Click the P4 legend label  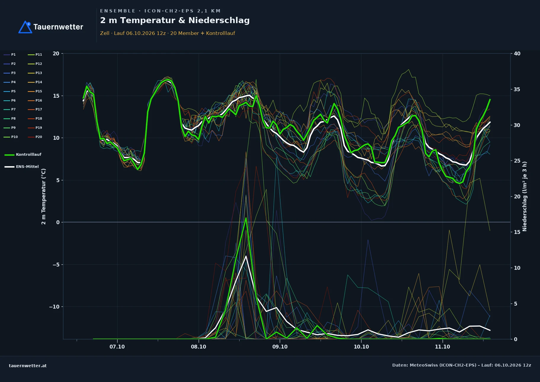pyautogui.click(x=13, y=82)
